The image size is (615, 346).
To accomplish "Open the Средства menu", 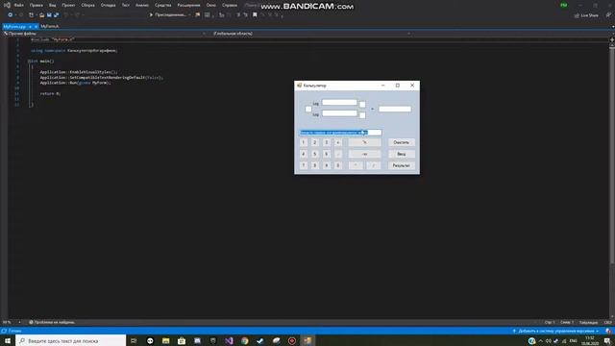I will [162, 5].
